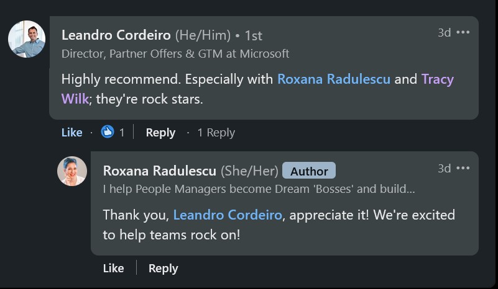Click Roxana Radulescu's name in the reply header
The height and width of the screenshot is (289, 498).
tap(160, 171)
